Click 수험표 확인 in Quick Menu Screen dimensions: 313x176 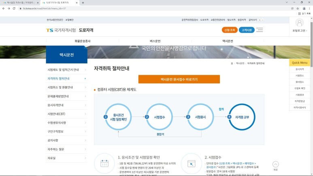[x=299, y=88]
